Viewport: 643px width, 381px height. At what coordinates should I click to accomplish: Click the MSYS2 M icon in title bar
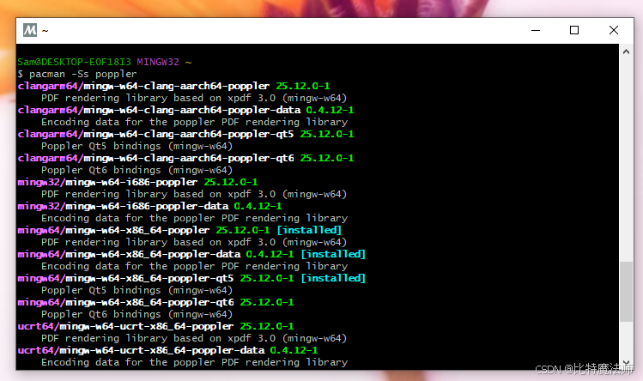click(30, 30)
